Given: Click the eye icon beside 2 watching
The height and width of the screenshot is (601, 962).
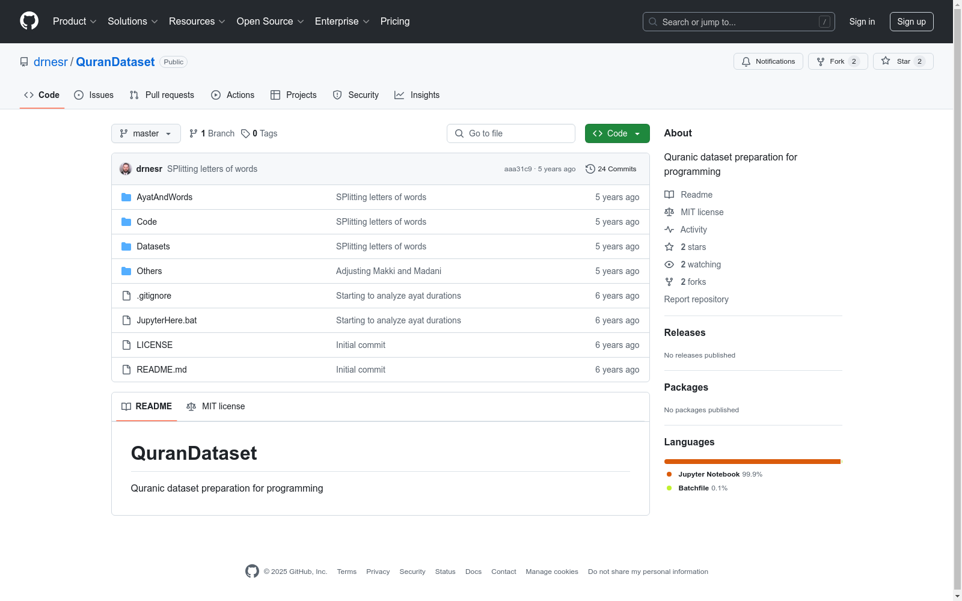Looking at the screenshot, I should (669, 264).
